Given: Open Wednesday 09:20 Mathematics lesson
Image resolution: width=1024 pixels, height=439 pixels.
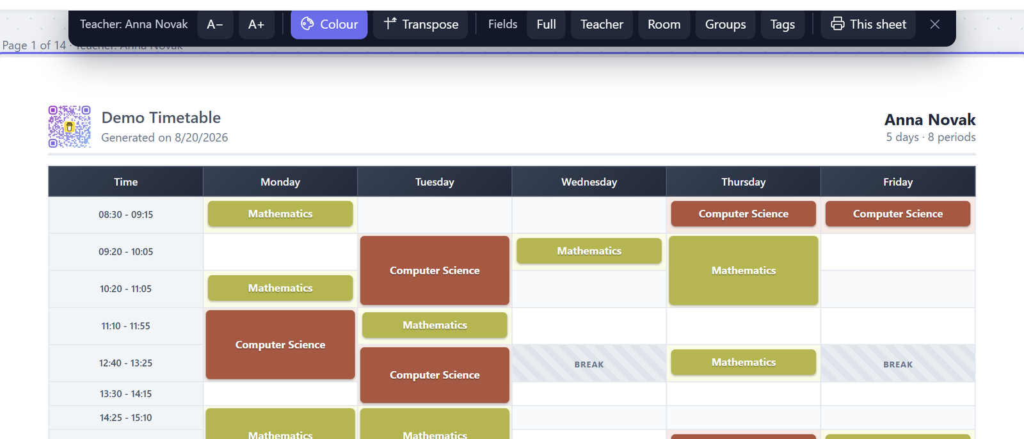Looking at the screenshot, I should (589, 251).
